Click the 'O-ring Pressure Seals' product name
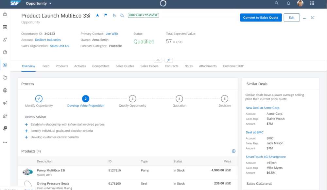The height and width of the screenshot is (190, 327). click(x=53, y=183)
